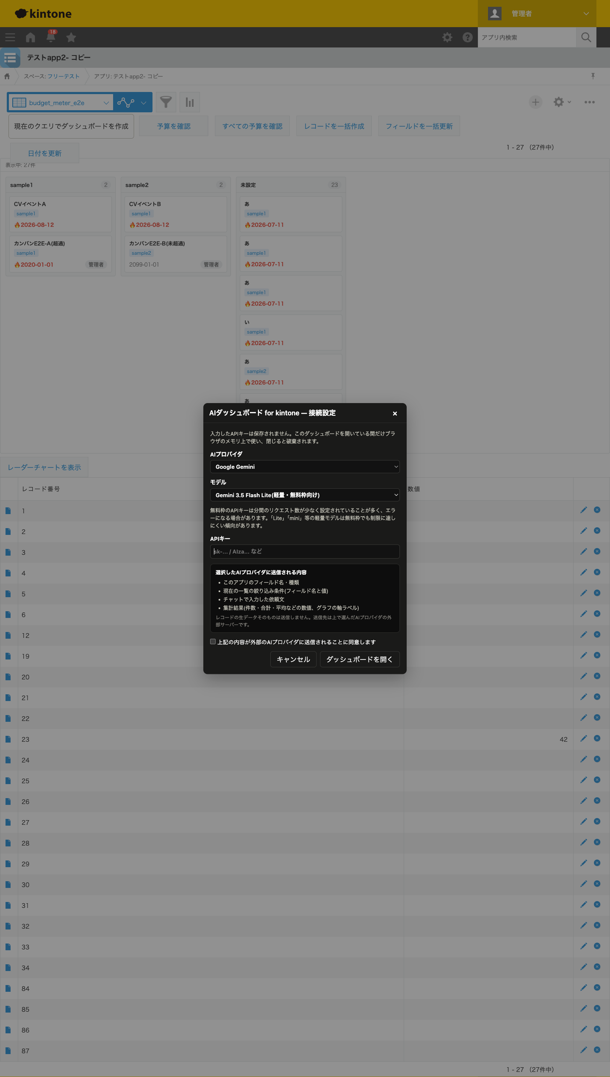Open record 12 detail document icon
The image size is (610, 1077).
tap(8, 635)
